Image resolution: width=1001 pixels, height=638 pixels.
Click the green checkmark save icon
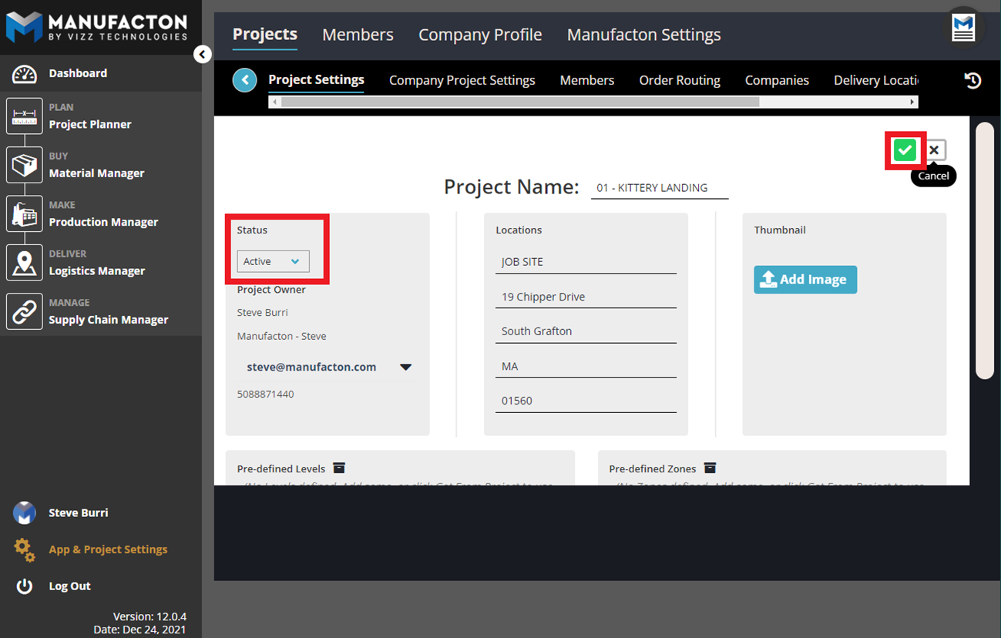point(905,150)
